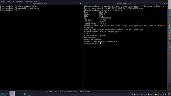Click the red chat bubble icon in right dock

[170, 25]
